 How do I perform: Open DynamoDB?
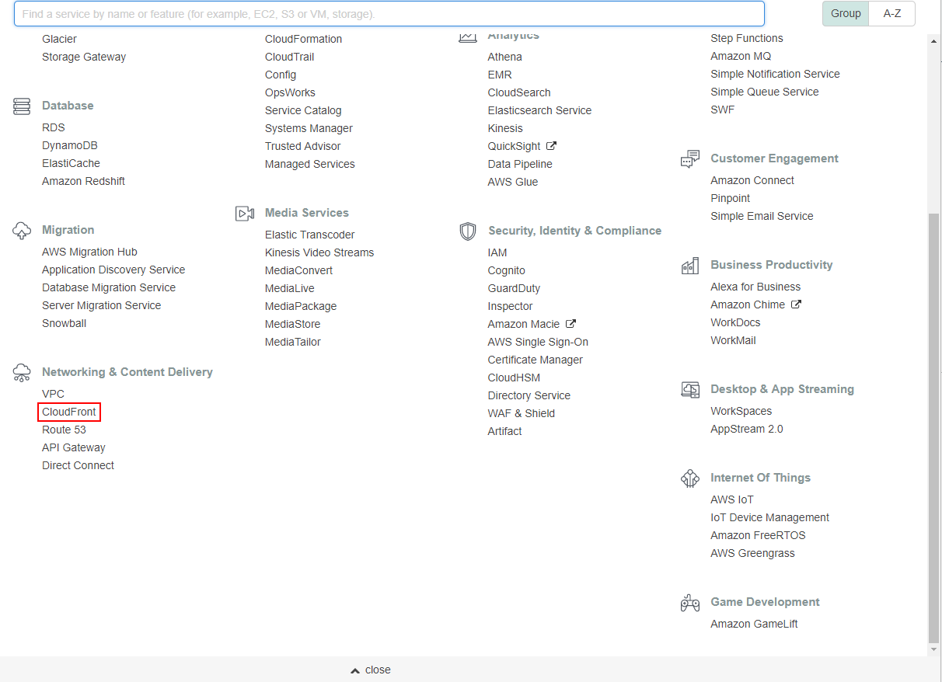pos(70,145)
